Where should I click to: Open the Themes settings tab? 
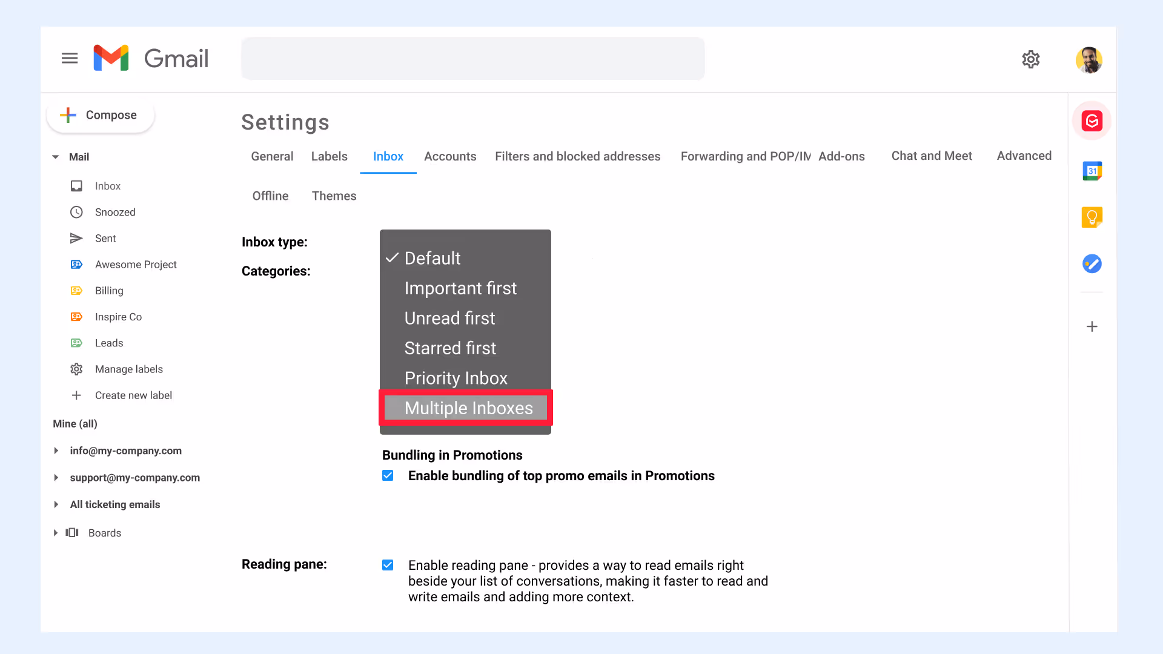click(x=334, y=196)
